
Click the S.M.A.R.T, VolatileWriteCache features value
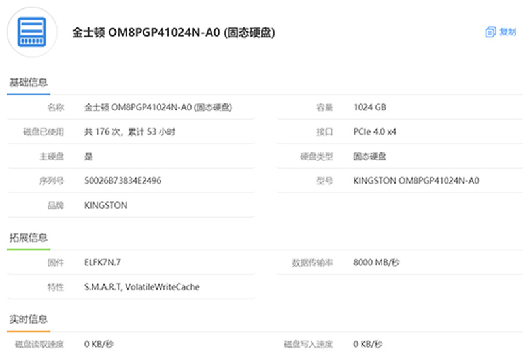pos(142,287)
